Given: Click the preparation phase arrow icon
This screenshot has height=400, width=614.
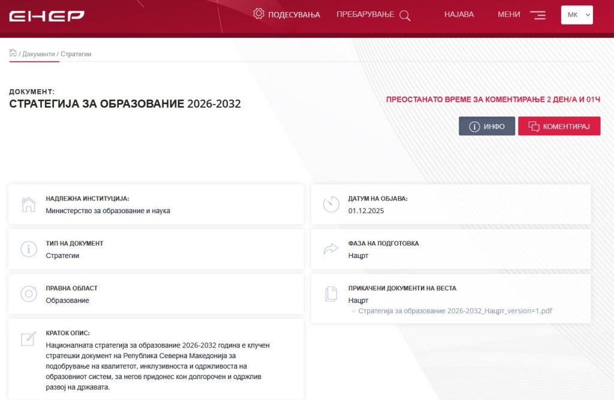Looking at the screenshot, I should point(331,249).
